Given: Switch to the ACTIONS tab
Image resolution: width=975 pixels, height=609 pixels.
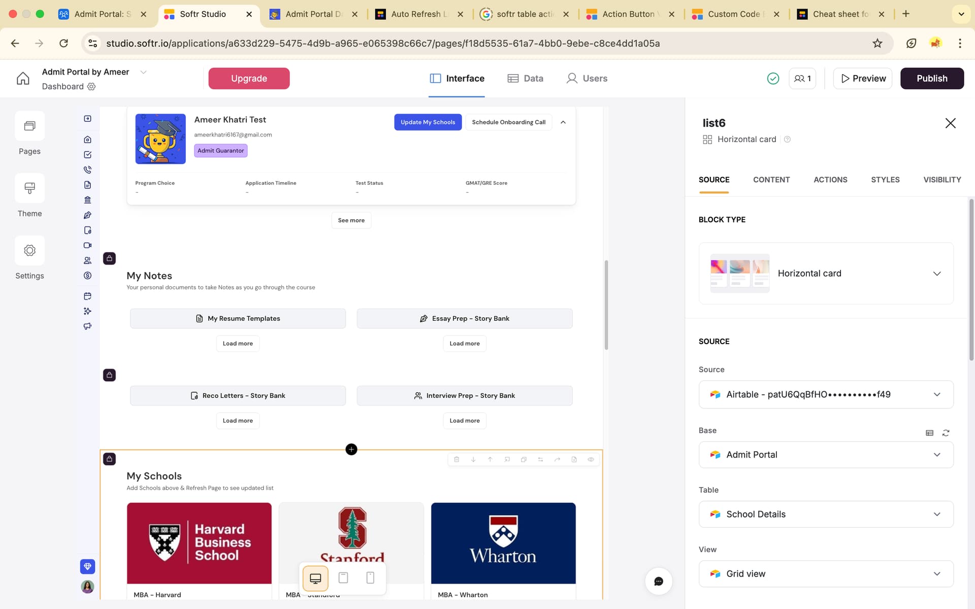Looking at the screenshot, I should point(830,180).
